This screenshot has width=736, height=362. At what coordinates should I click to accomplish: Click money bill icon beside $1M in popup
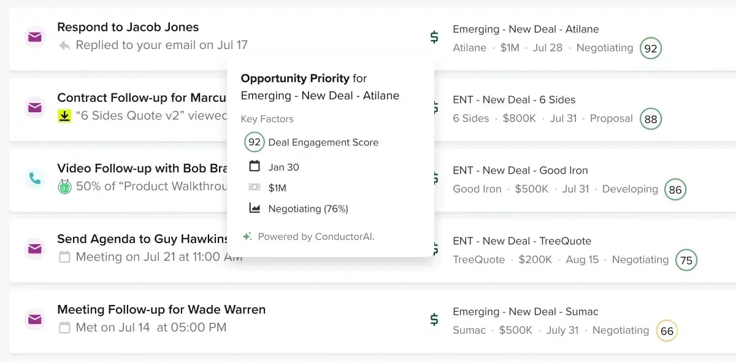(x=255, y=187)
